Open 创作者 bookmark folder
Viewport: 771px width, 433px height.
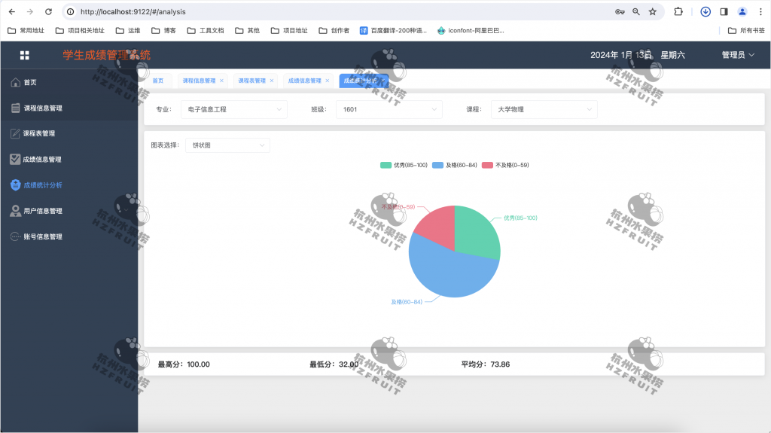(x=334, y=31)
